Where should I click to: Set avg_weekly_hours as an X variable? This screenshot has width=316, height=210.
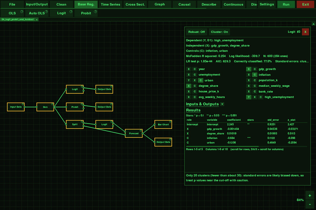click(189, 97)
